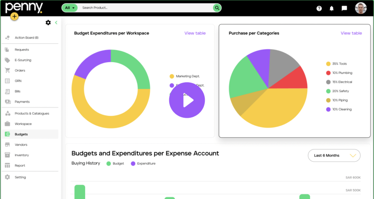Click the Products & Catalogues shapes icon
The image size is (374, 199).
[x=7, y=114]
